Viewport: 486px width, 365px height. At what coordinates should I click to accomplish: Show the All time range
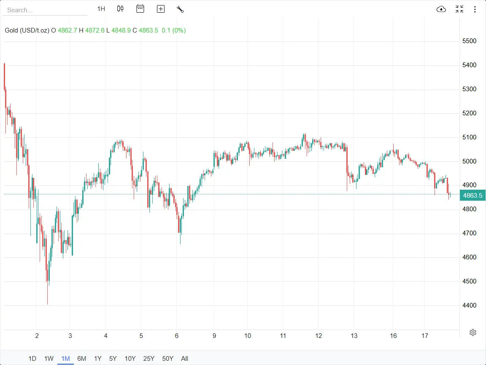(x=184, y=359)
